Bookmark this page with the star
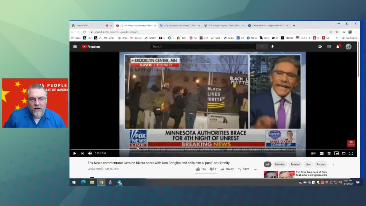 [x=337, y=32]
